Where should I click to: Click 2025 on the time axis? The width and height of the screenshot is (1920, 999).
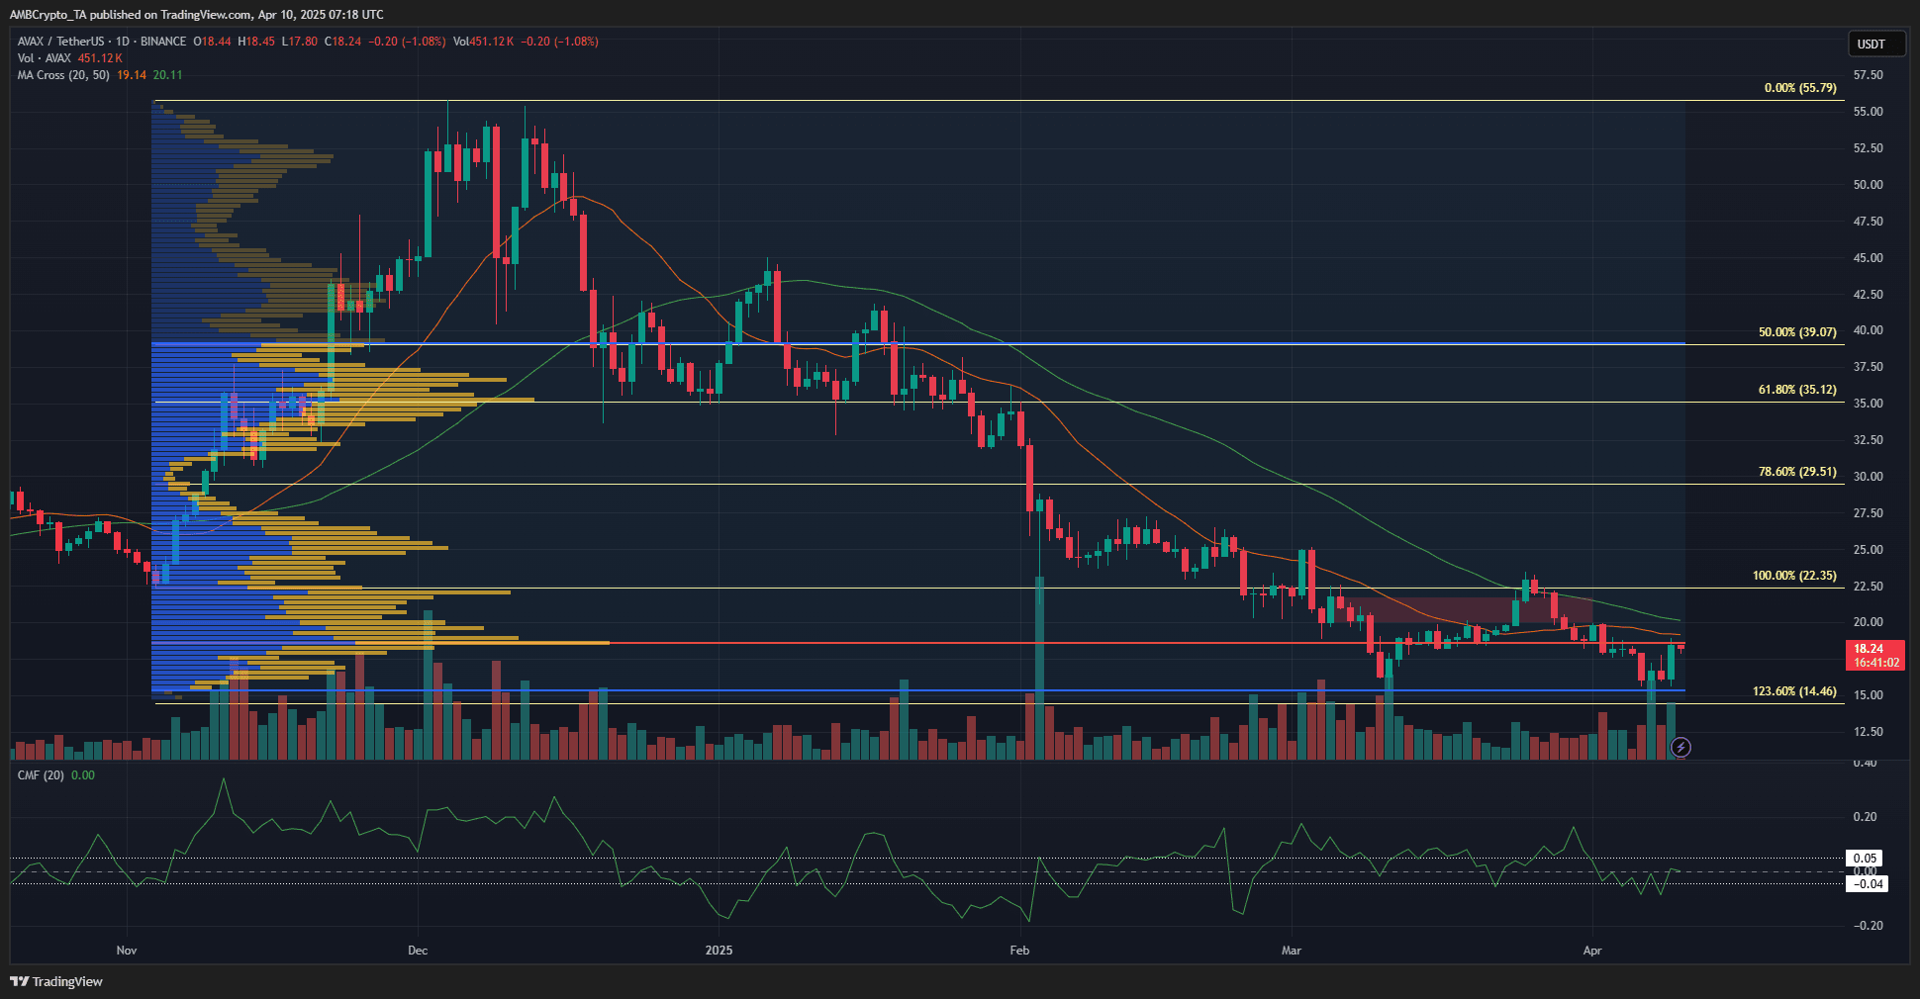[x=719, y=950]
